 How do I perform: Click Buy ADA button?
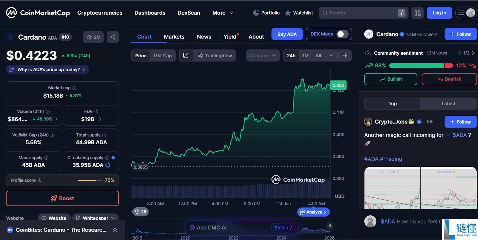pos(287,34)
